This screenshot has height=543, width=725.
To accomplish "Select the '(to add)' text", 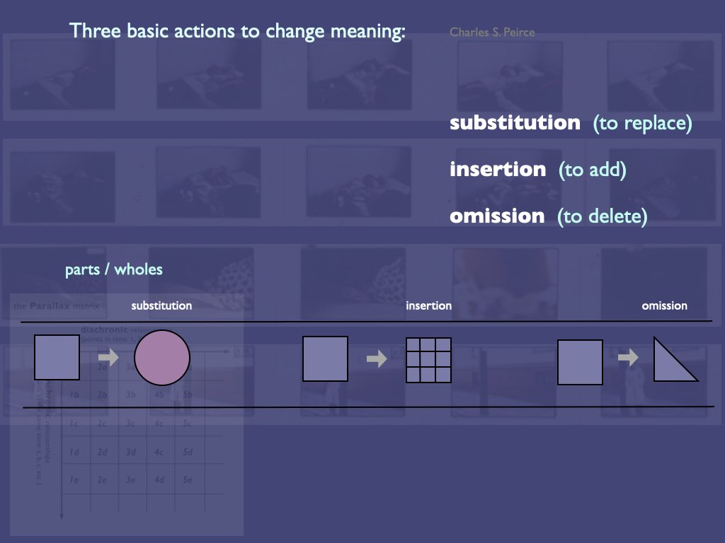I will 593,170.
